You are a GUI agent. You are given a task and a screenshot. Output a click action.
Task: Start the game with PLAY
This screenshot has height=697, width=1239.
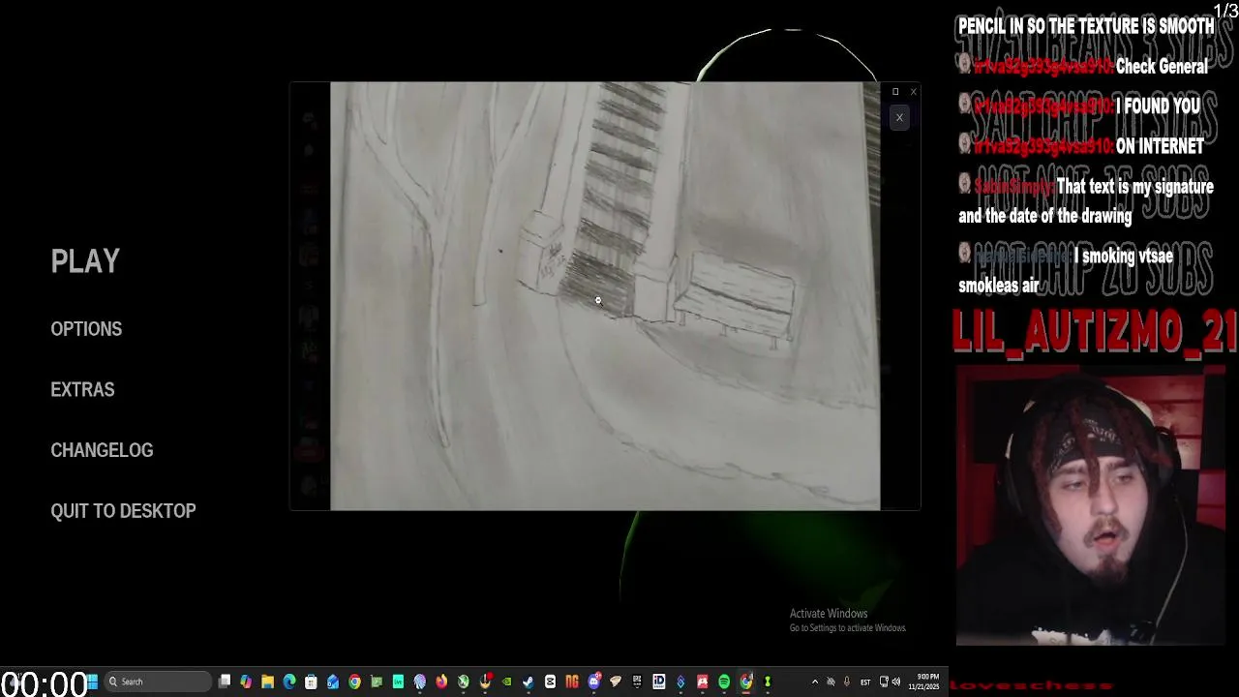(85, 261)
